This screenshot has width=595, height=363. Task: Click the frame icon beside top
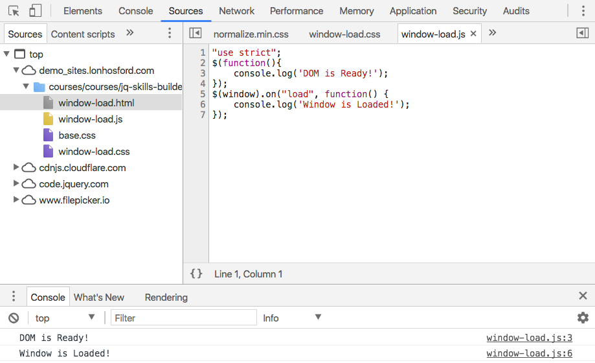click(19, 54)
